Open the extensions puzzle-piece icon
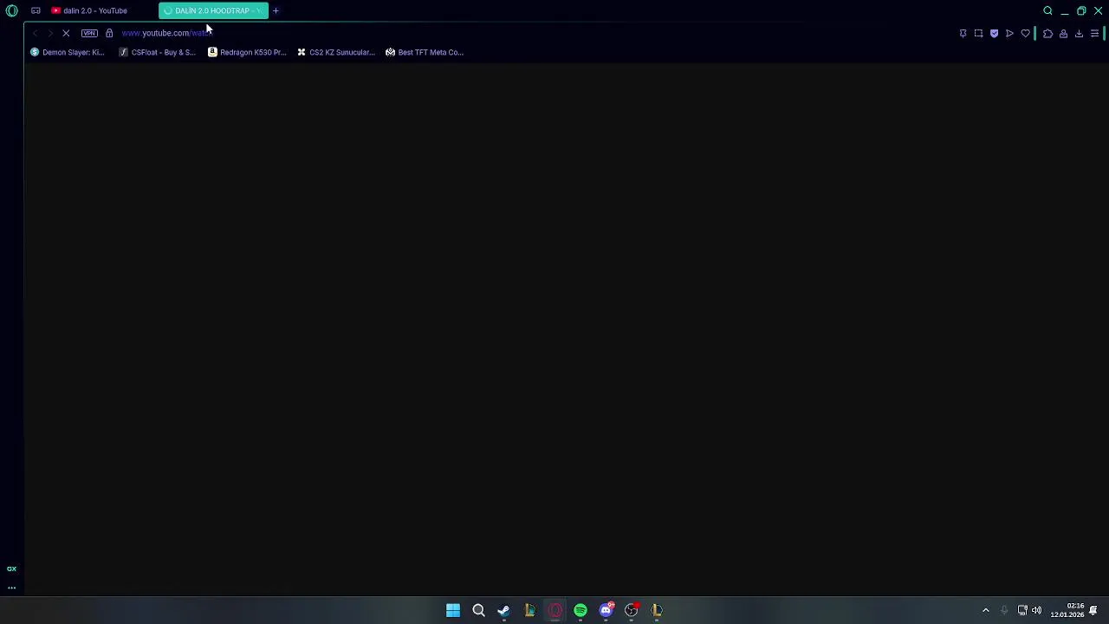The height and width of the screenshot is (624, 1109). [x=1047, y=33]
